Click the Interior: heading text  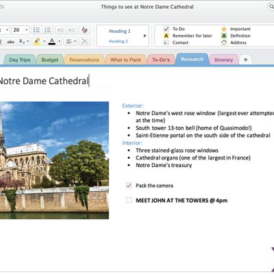132,143
